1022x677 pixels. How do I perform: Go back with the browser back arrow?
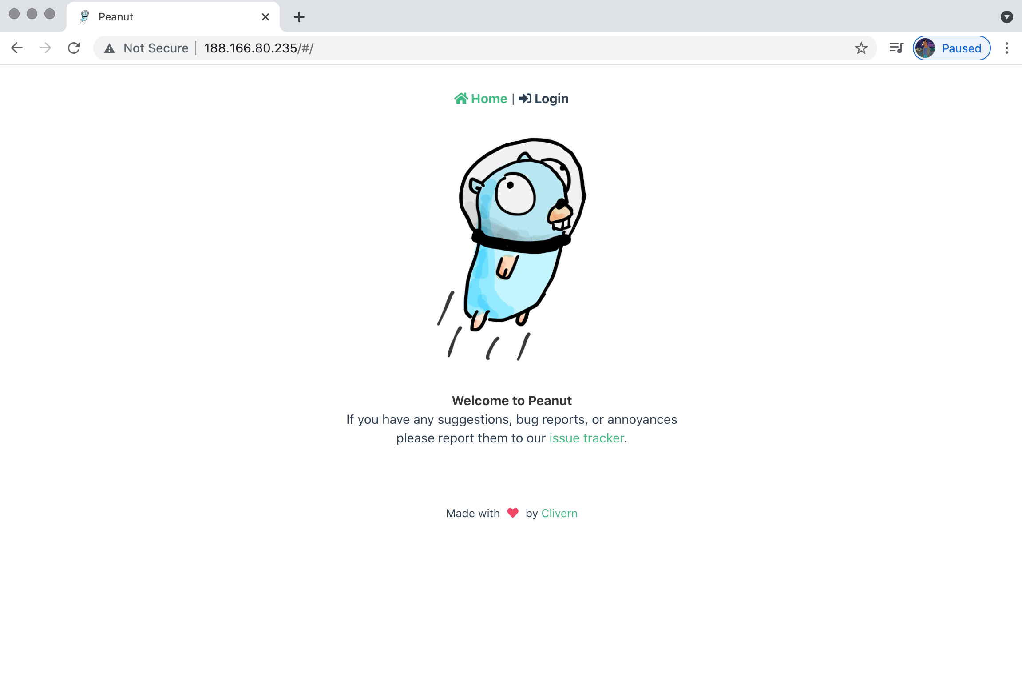[x=16, y=48]
